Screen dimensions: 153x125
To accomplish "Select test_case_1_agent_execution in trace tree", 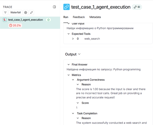I will click(x=25, y=20).
